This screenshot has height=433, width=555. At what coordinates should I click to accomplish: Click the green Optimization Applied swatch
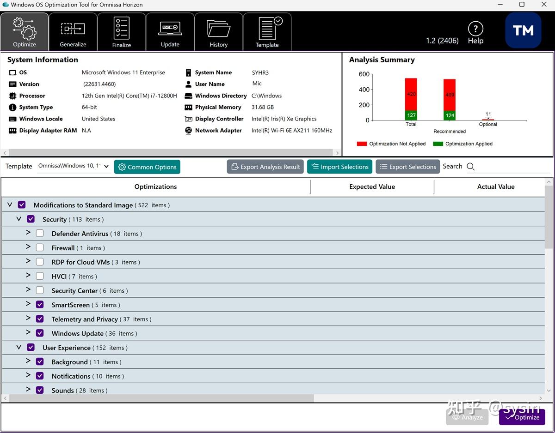click(x=438, y=144)
